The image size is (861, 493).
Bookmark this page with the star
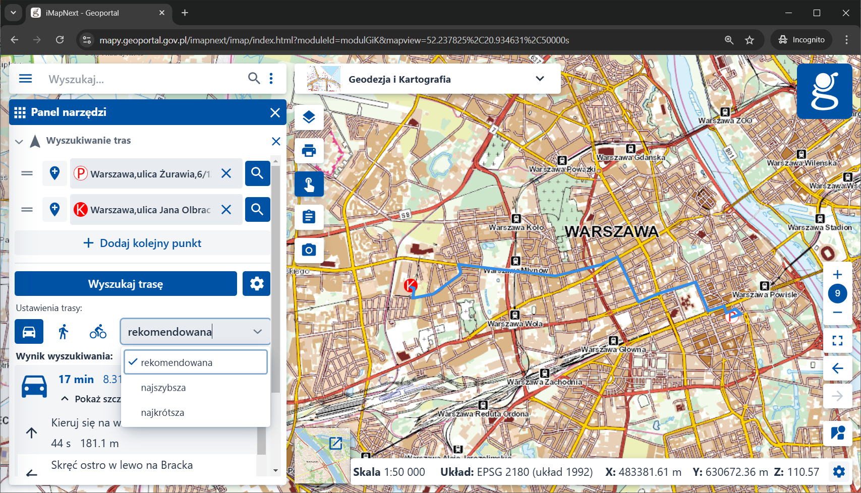click(750, 40)
